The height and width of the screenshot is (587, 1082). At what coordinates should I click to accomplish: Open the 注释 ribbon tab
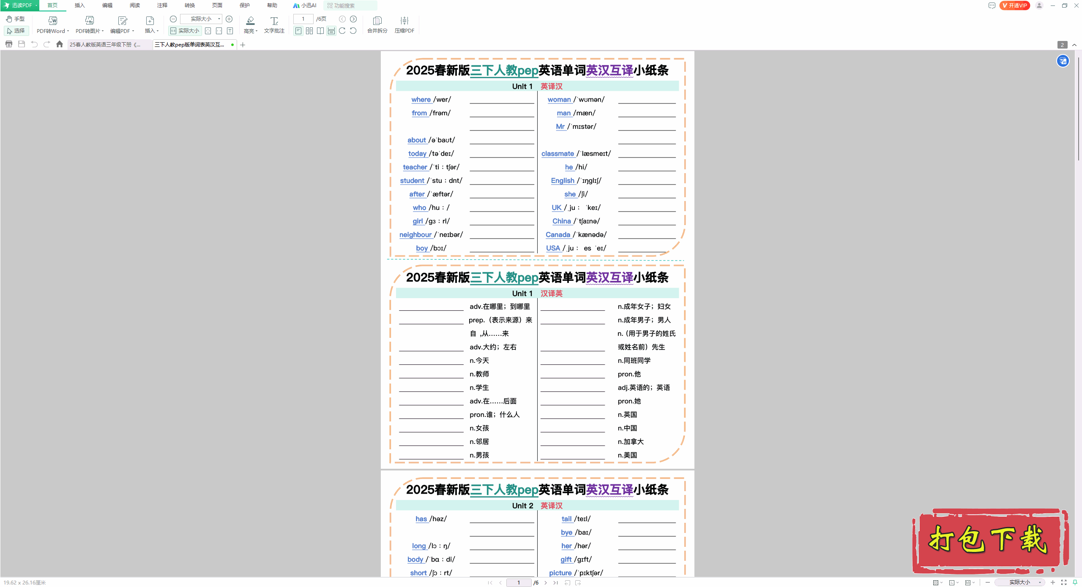click(x=162, y=5)
